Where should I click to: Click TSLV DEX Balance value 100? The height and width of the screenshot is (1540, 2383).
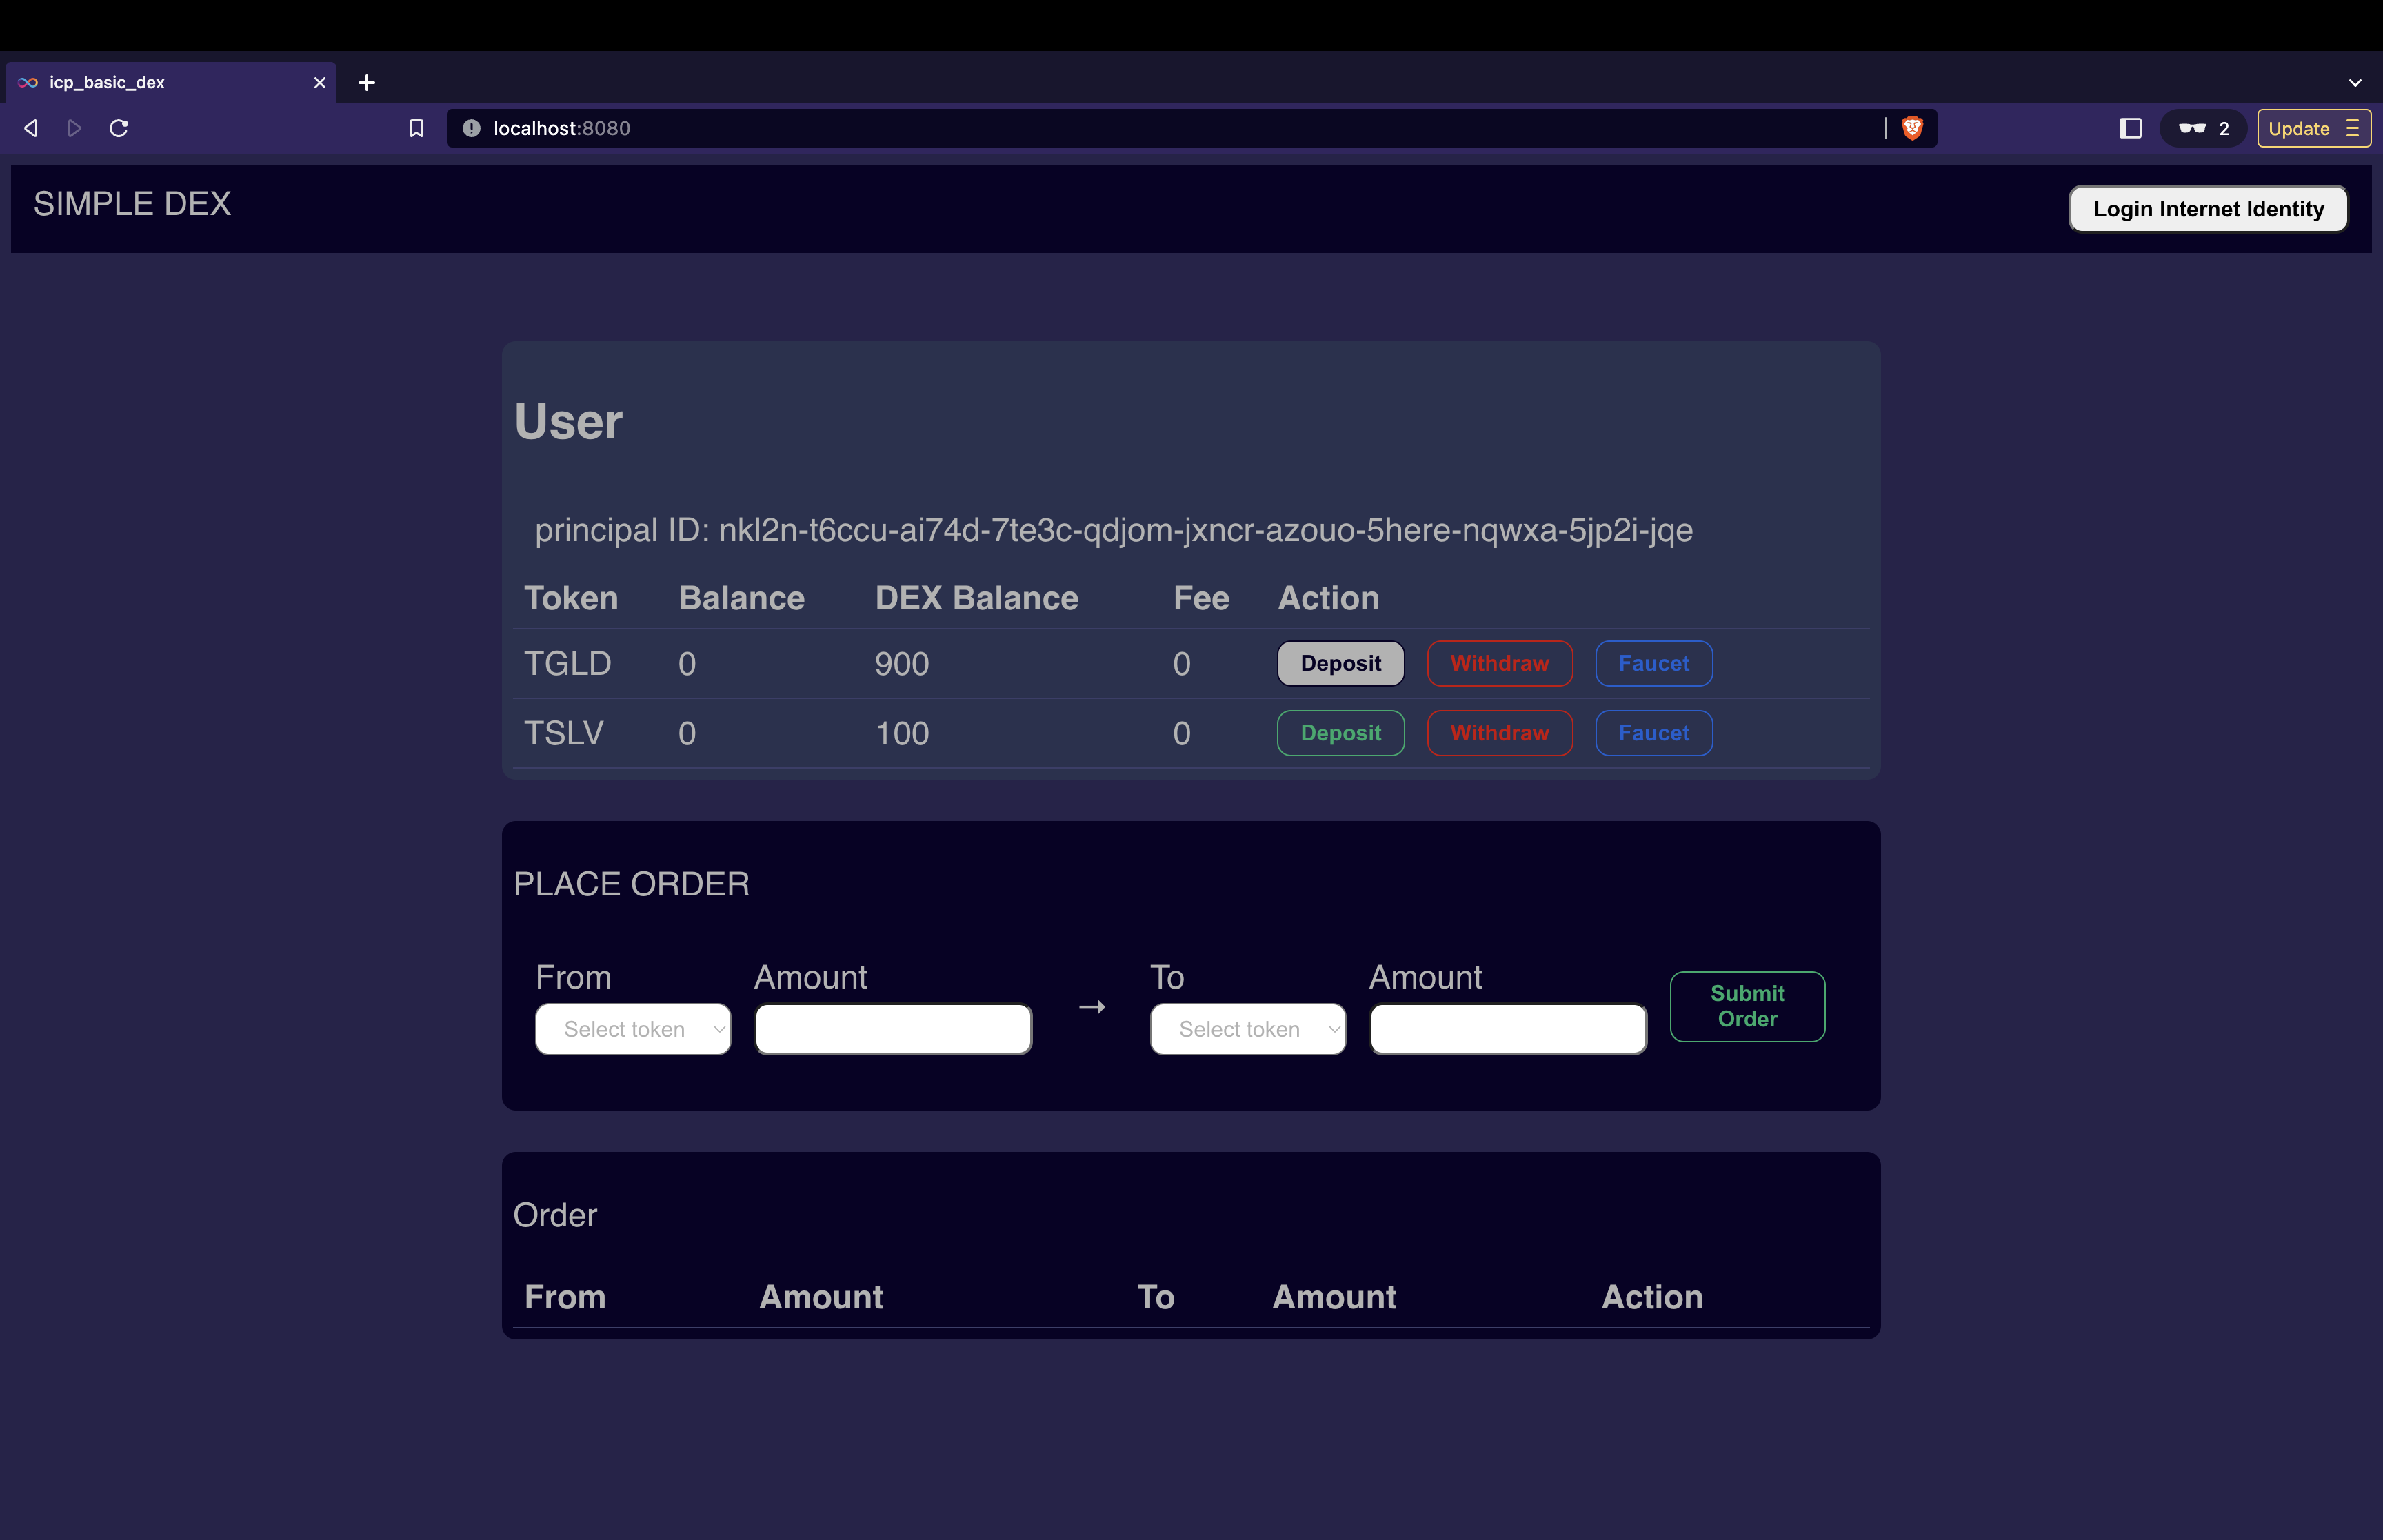click(901, 733)
